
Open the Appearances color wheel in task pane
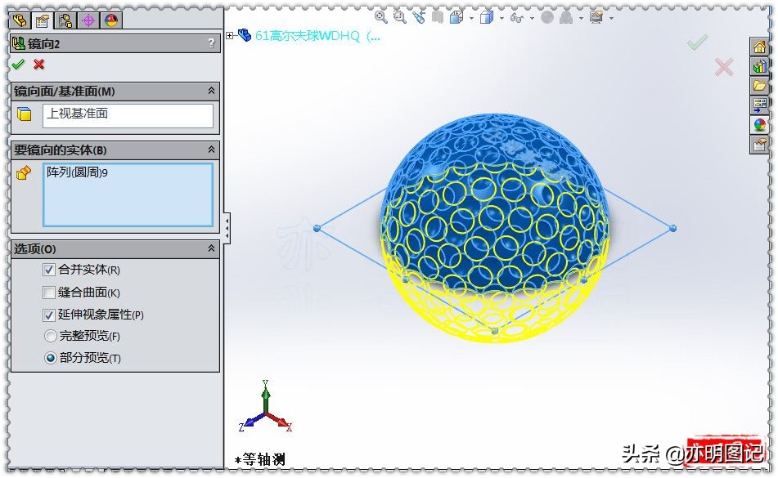point(762,123)
